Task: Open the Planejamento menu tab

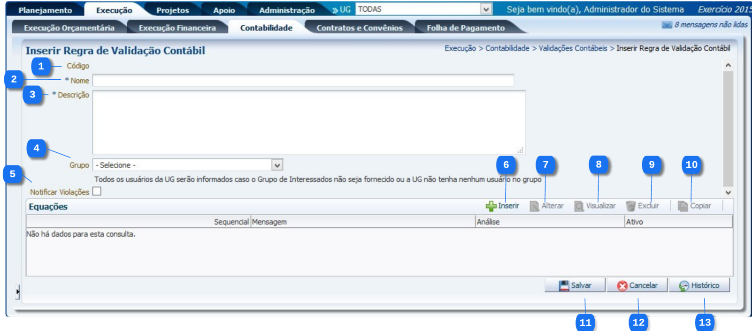Action: [x=45, y=10]
